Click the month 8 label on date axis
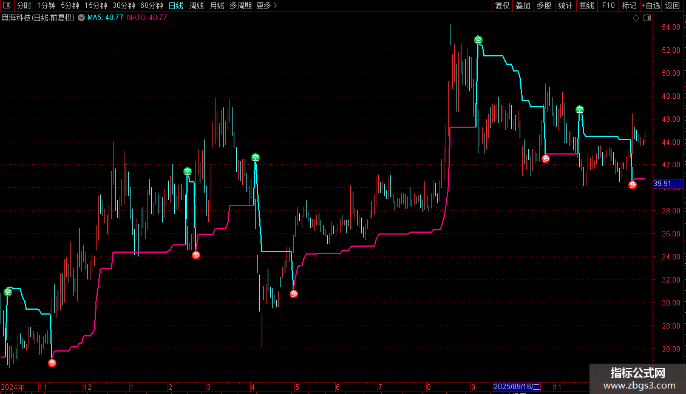 pyautogui.click(x=429, y=387)
